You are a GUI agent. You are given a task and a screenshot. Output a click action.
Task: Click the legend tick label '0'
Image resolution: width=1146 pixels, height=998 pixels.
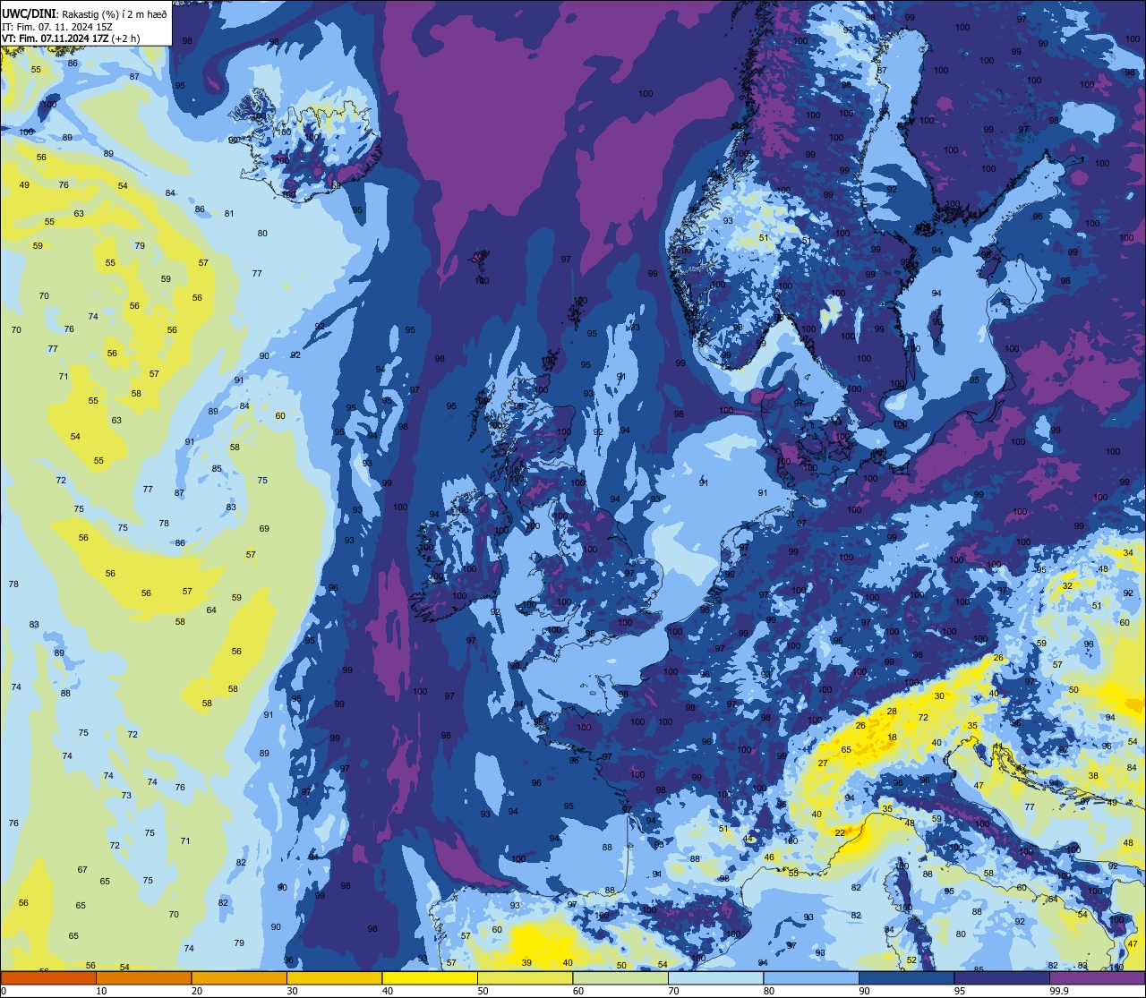4,991
